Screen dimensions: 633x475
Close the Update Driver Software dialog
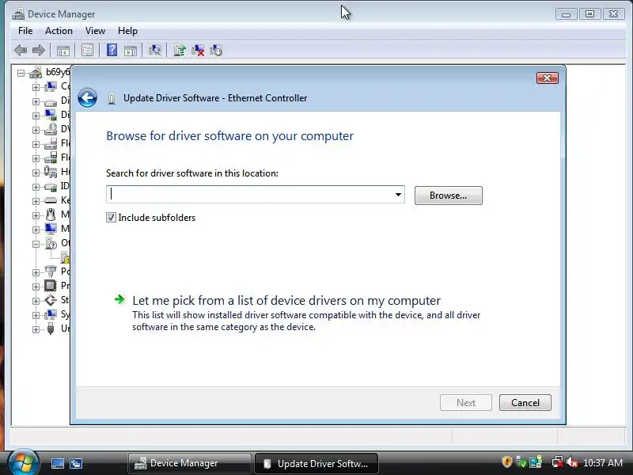(x=548, y=78)
